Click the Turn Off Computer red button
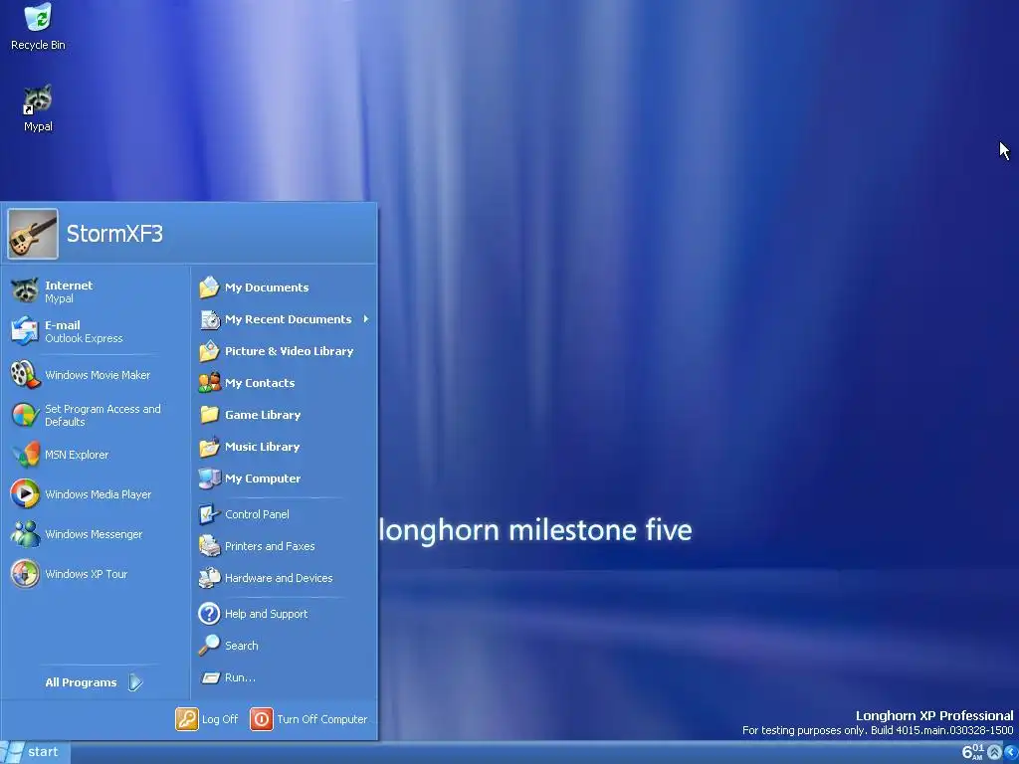 [x=262, y=719]
